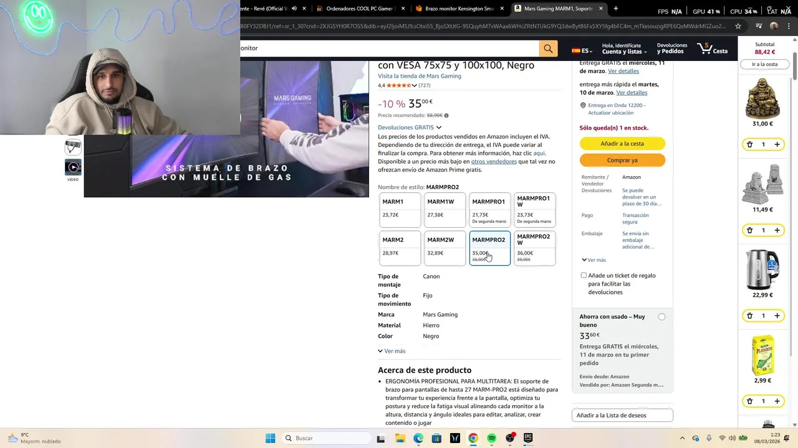Open a new browser tab with plus icon

point(616,9)
